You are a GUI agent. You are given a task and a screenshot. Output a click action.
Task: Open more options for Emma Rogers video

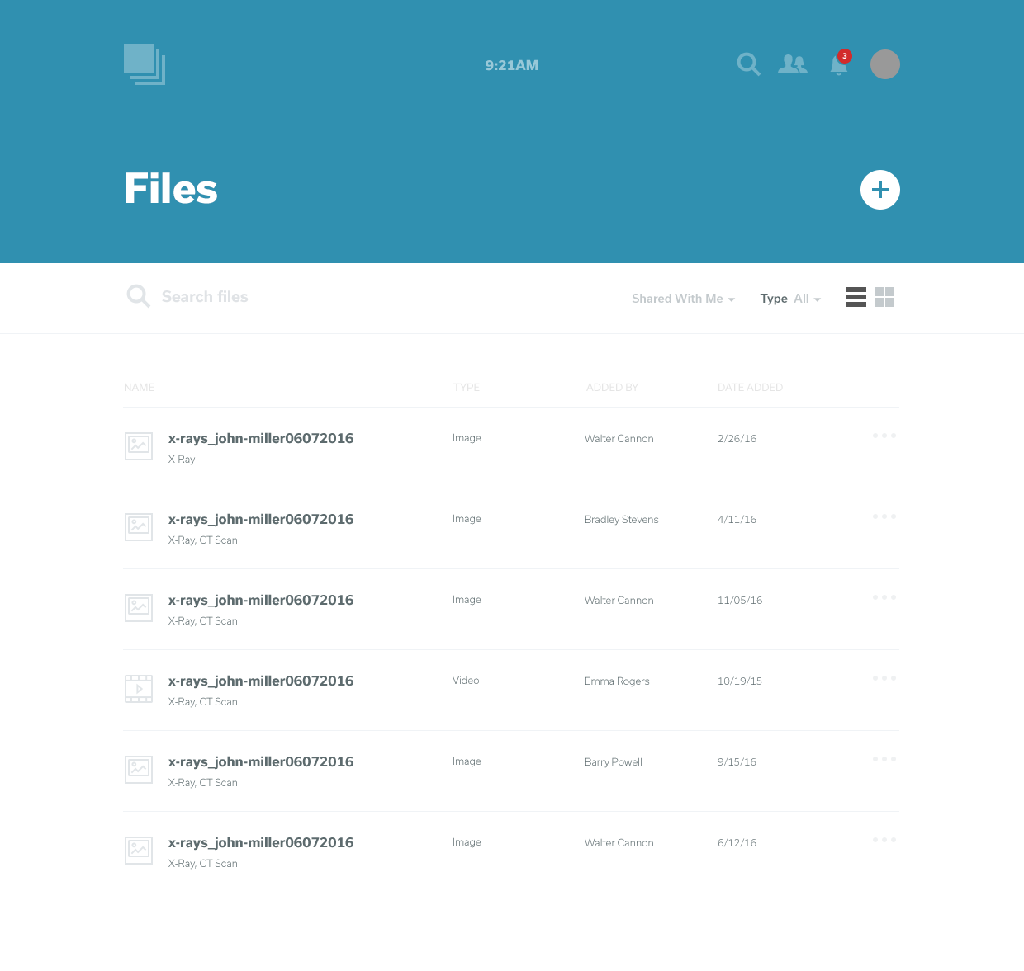884,678
